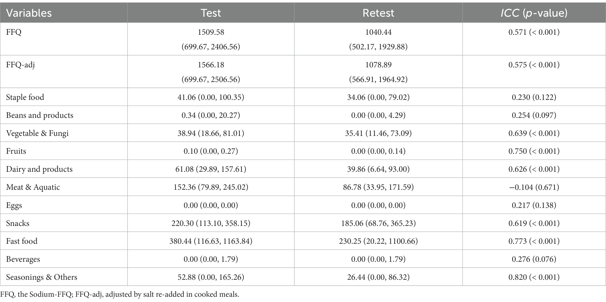The image size is (606, 302).
Task: Click the FFQ test value 1509.58
Action: (211, 32)
